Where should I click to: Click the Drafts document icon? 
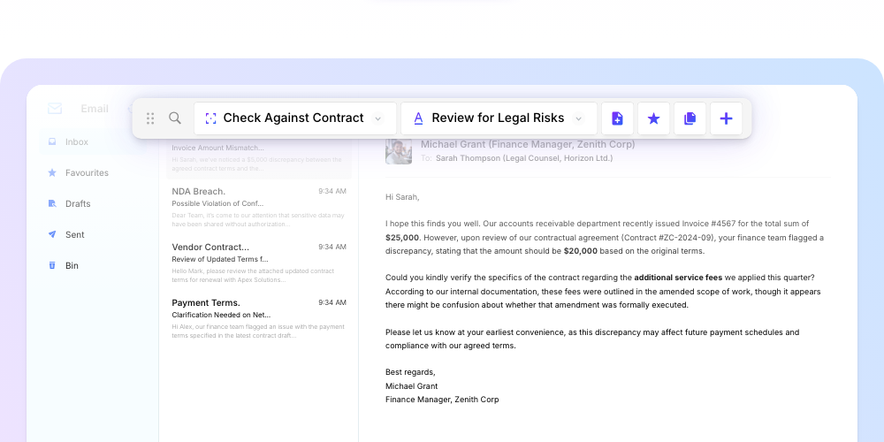[x=52, y=203]
